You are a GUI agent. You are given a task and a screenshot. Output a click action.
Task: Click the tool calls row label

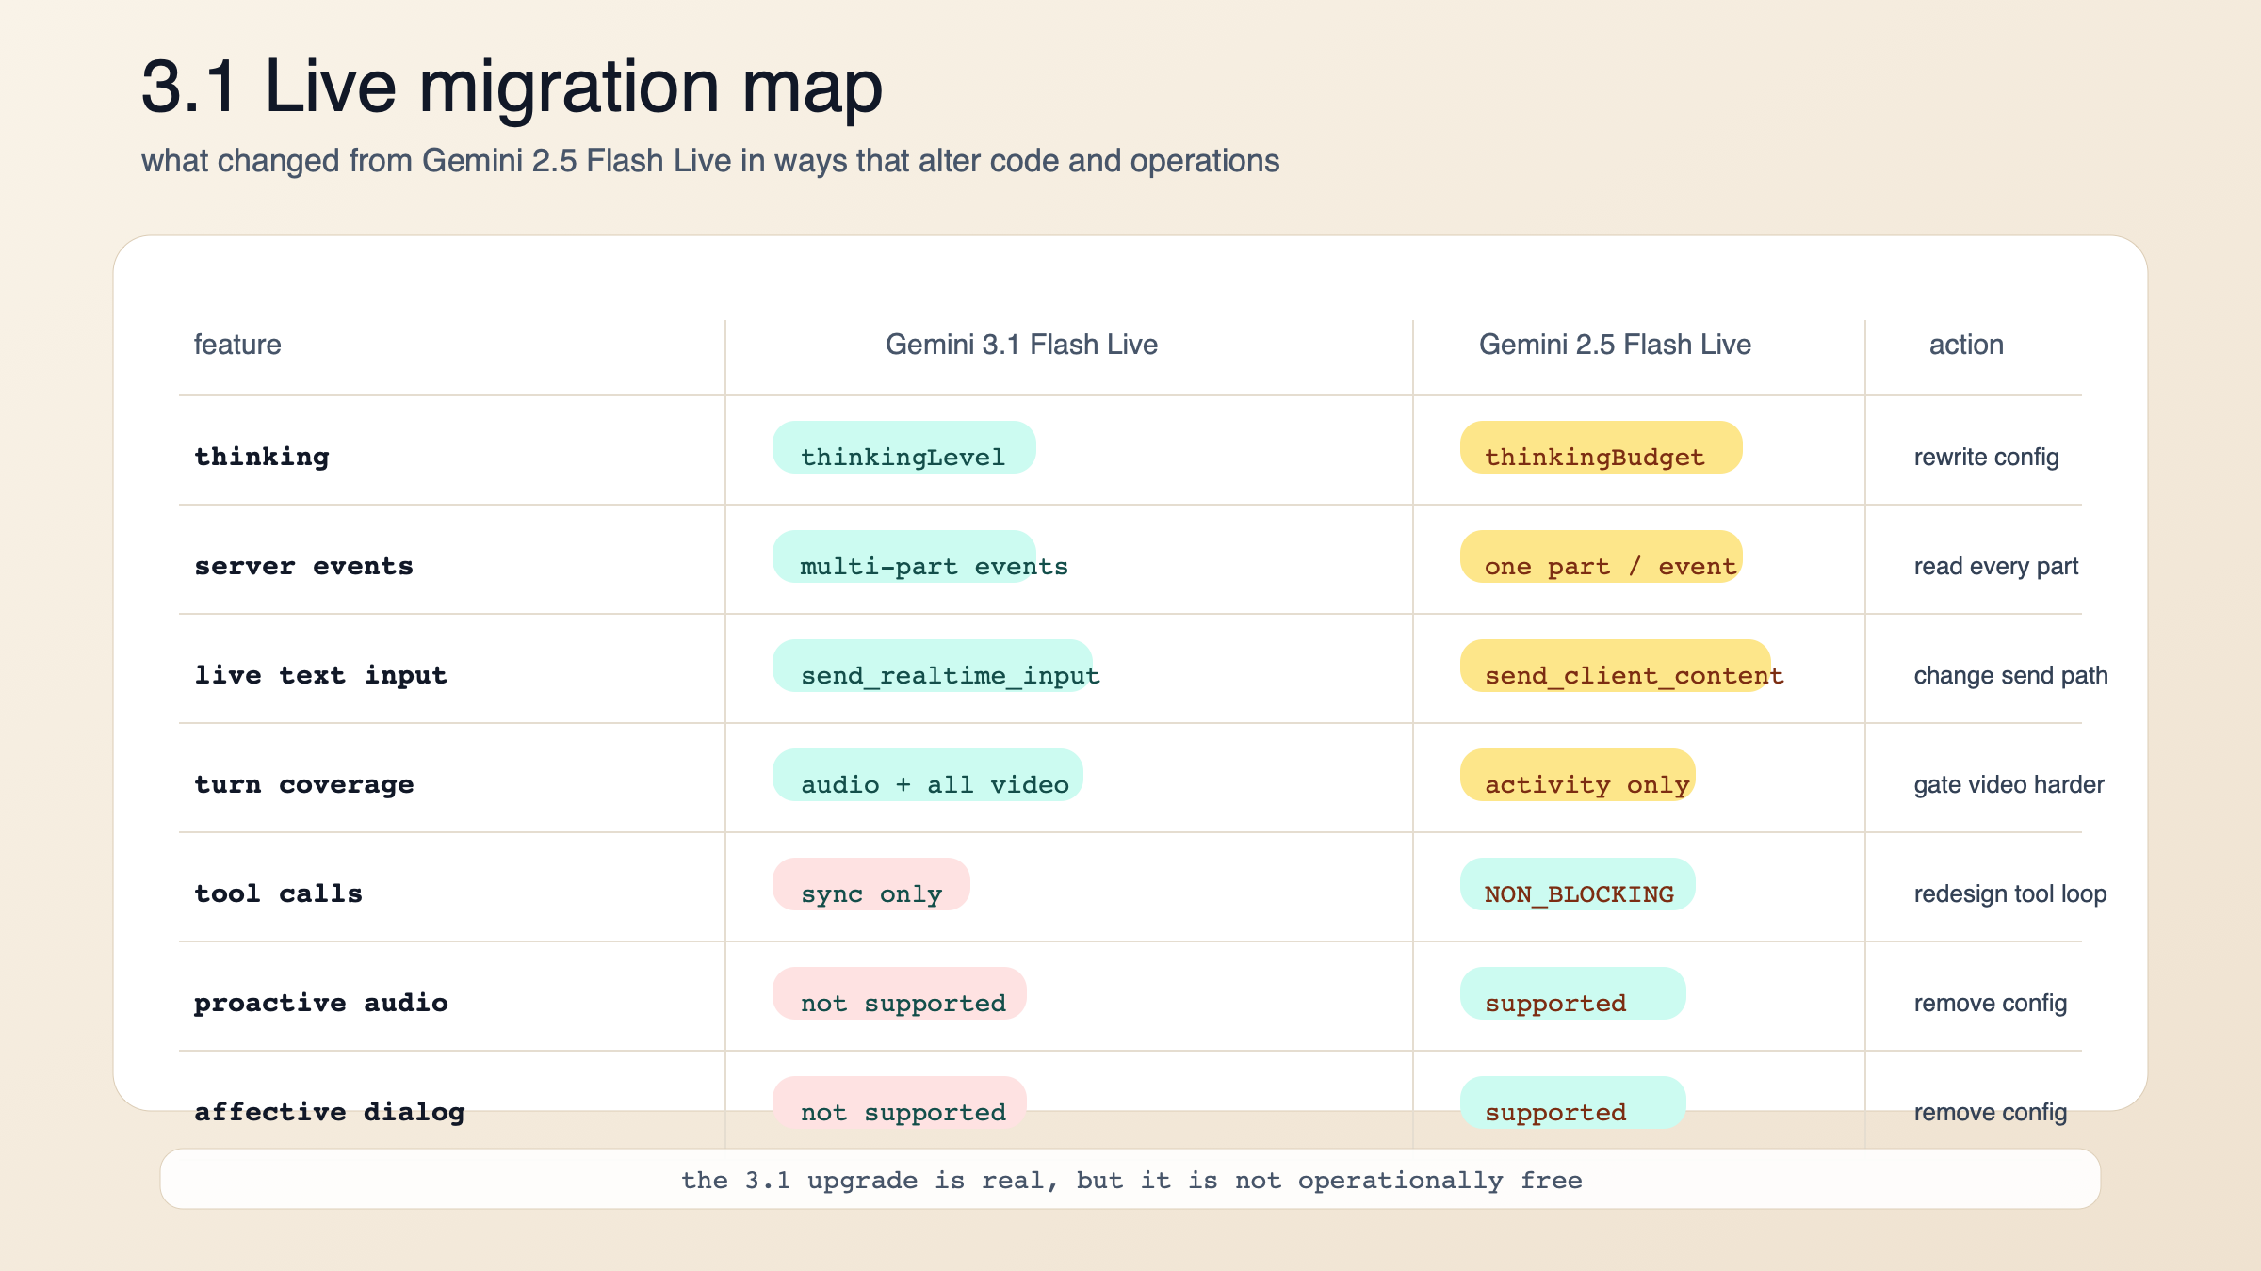click(278, 893)
